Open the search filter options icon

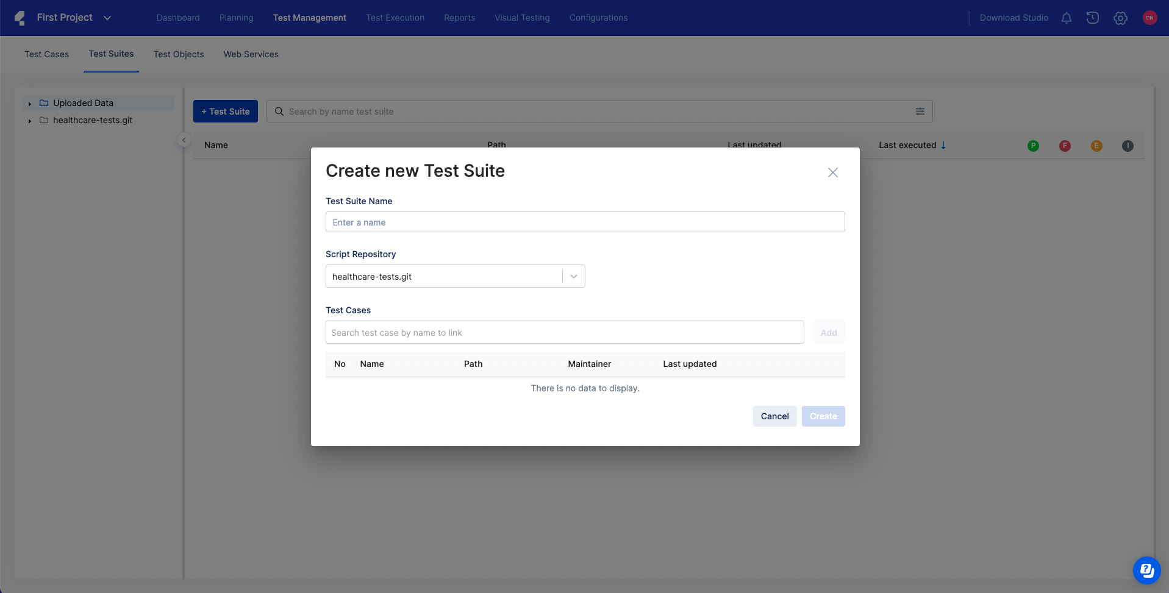(x=920, y=112)
